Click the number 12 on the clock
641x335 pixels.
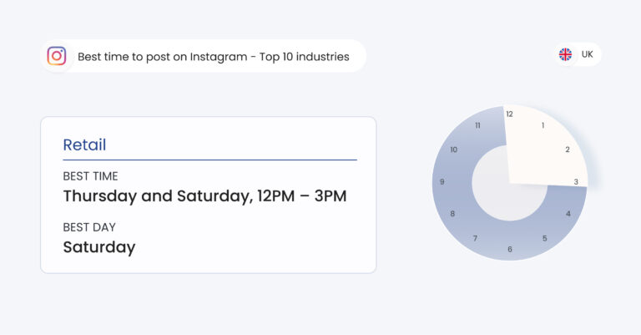pos(509,114)
